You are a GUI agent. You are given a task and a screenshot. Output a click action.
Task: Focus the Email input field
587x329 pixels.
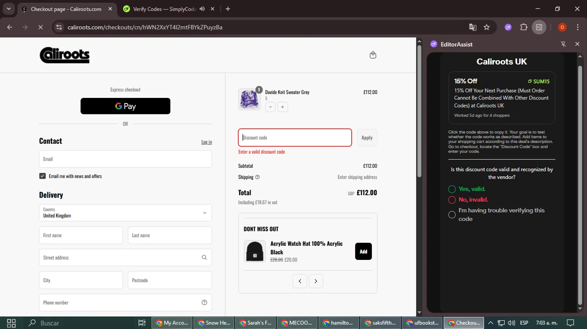[x=125, y=159]
